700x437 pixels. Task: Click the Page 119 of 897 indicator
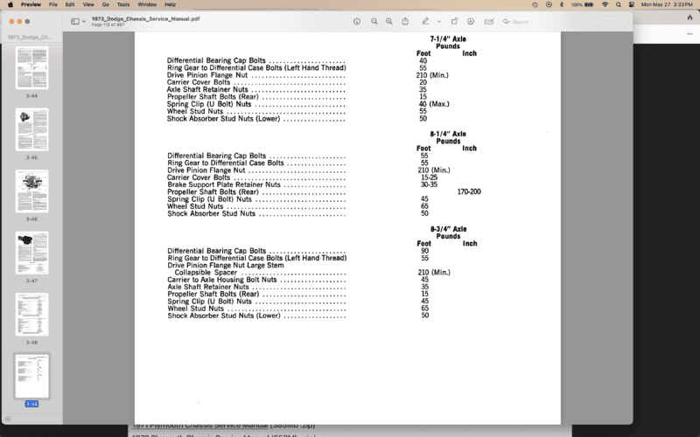(108, 24)
